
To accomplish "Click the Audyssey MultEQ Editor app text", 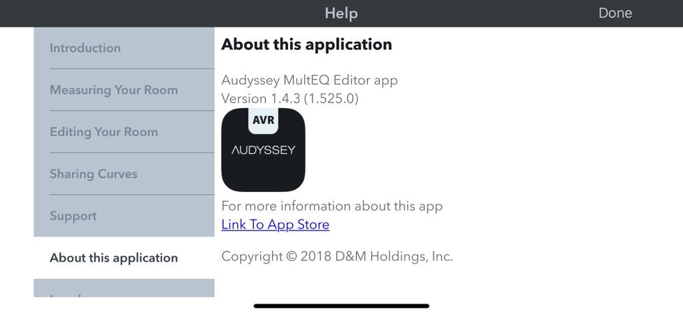I will [x=309, y=81].
